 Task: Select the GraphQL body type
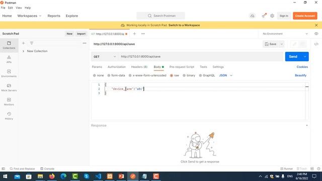[x=207, y=75]
